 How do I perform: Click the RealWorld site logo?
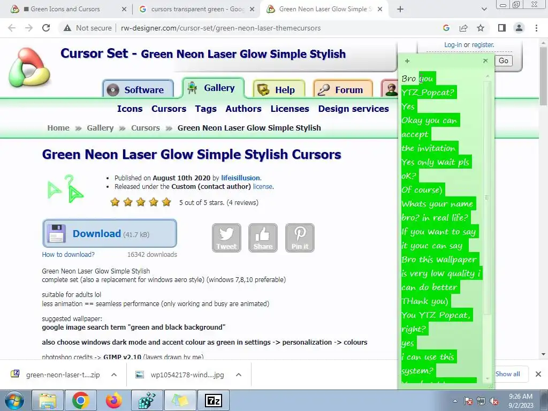[x=29, y=67]
